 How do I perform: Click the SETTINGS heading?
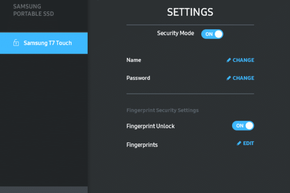pos(190,12)
